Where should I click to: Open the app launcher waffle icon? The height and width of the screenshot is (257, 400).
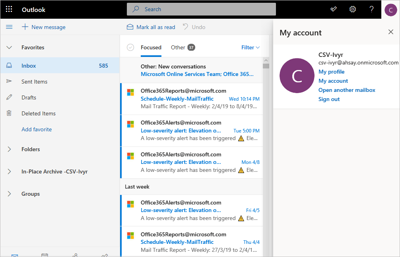click(x=9, y=9)
